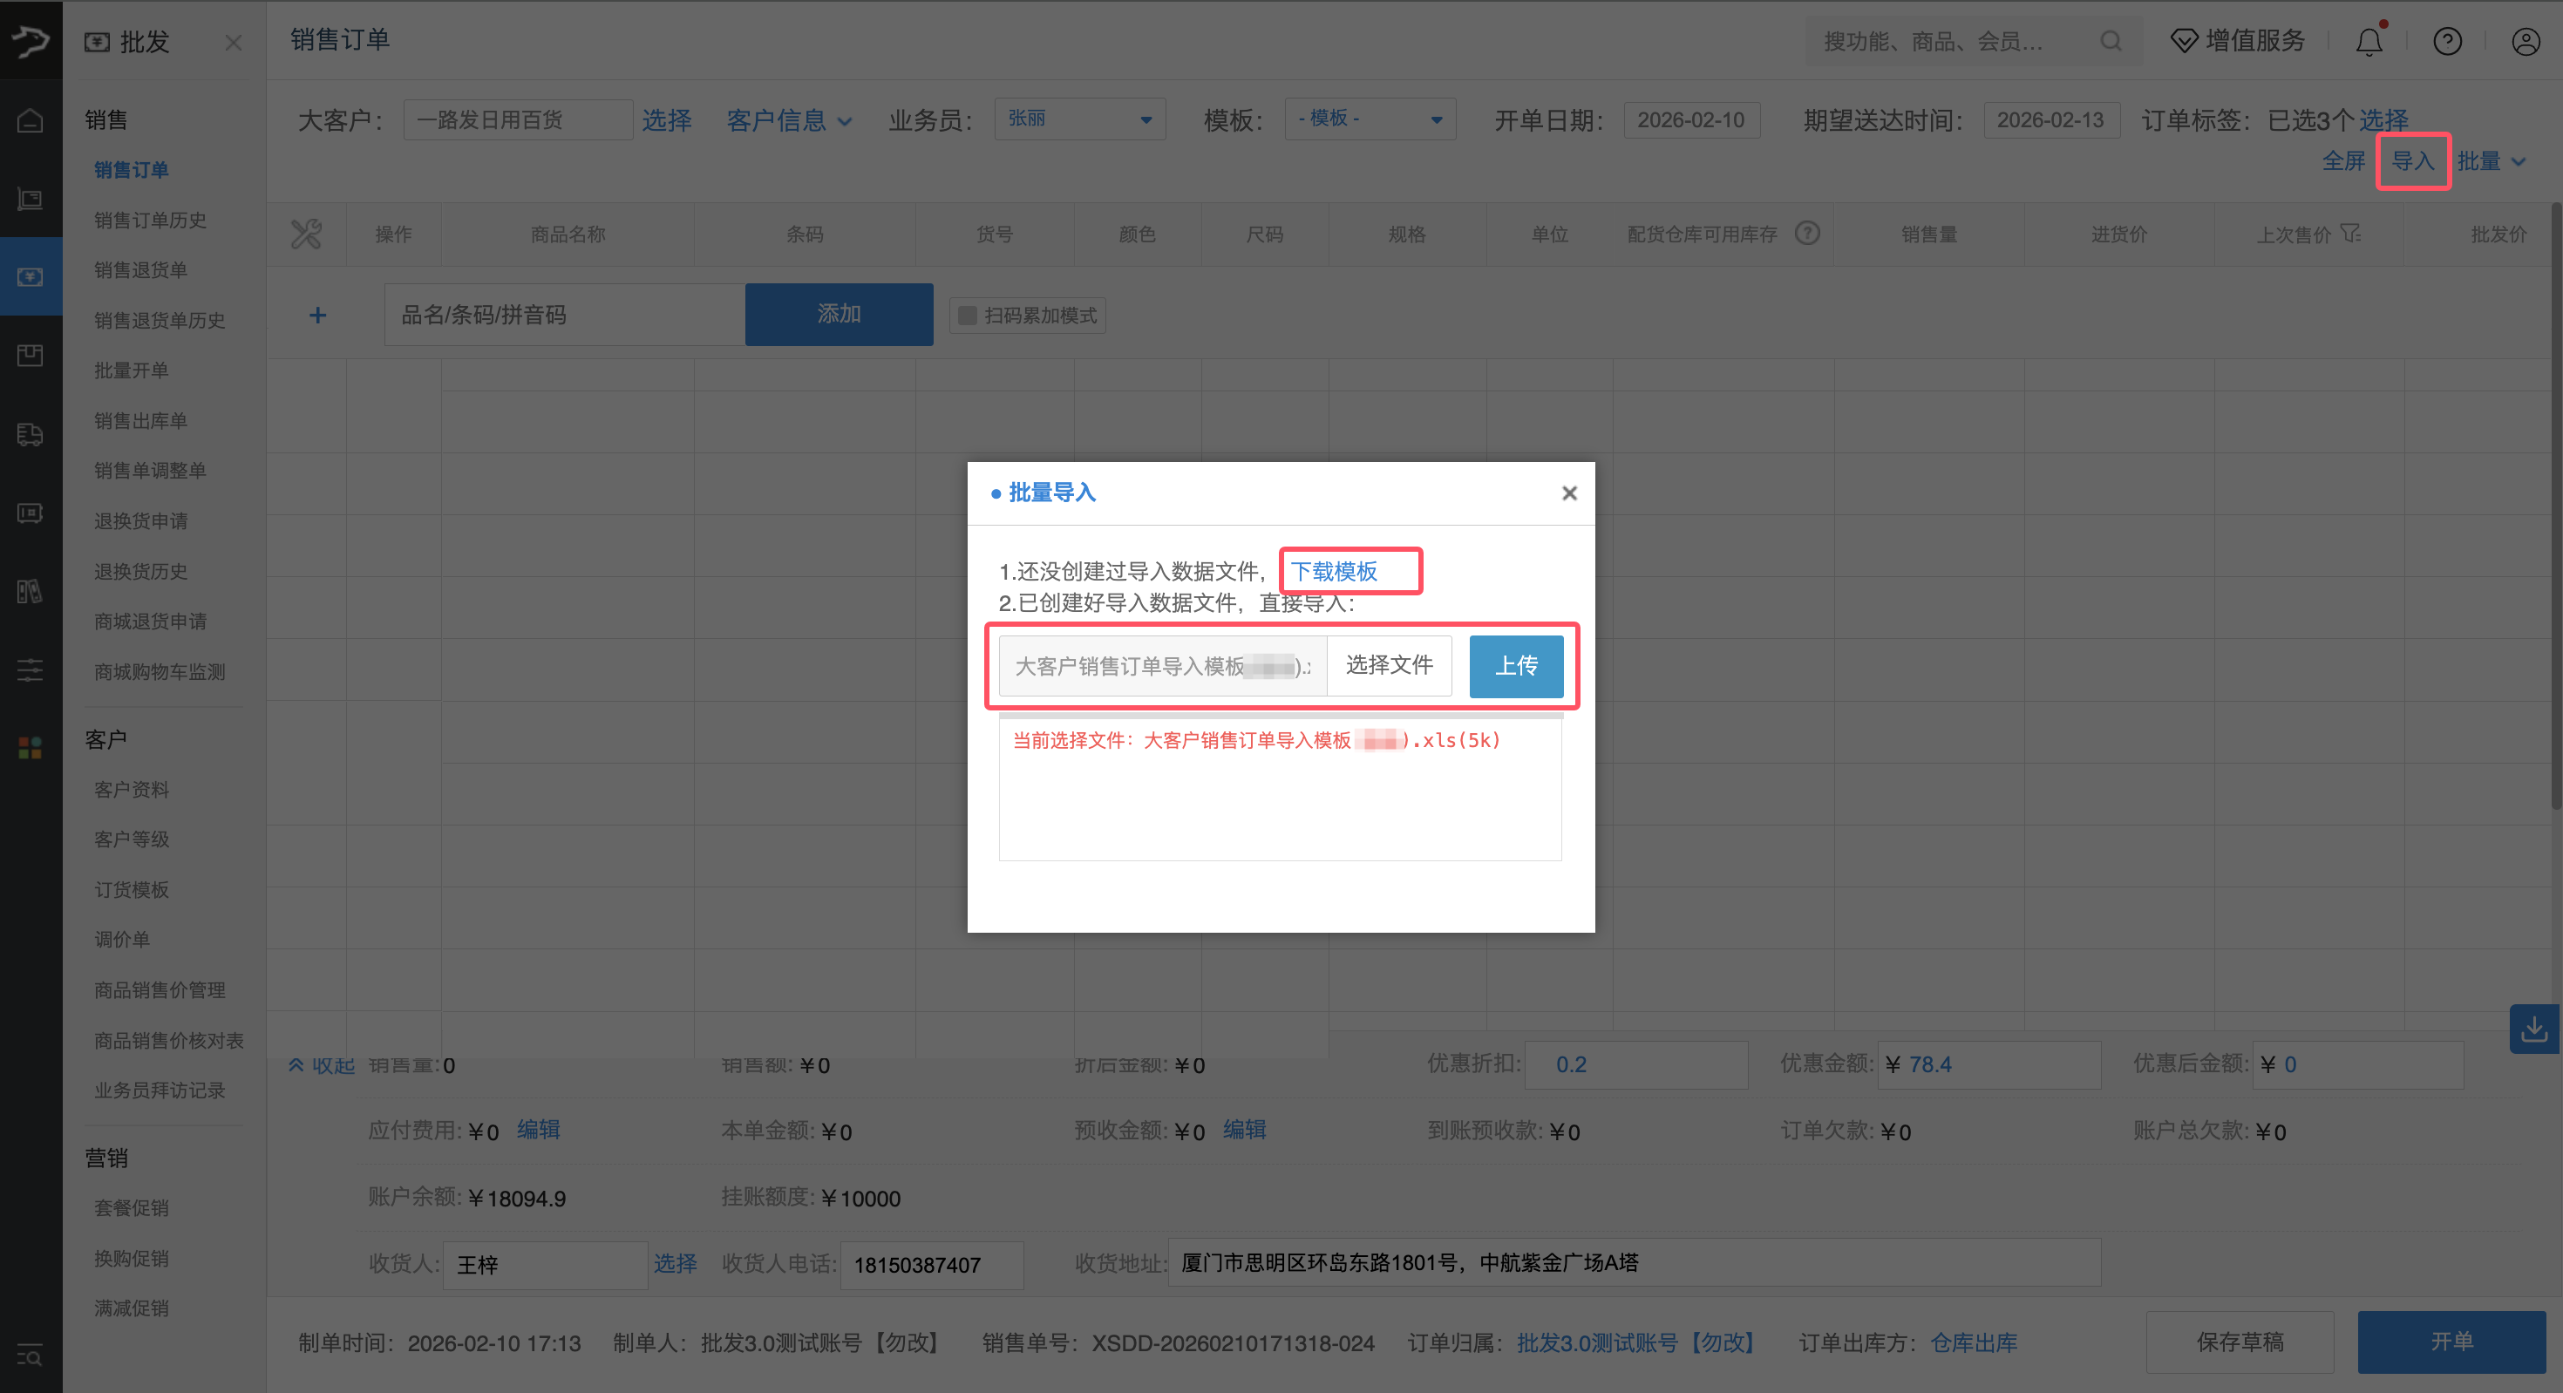
Task: Select 客户资料 menu item
Action: 132,789
